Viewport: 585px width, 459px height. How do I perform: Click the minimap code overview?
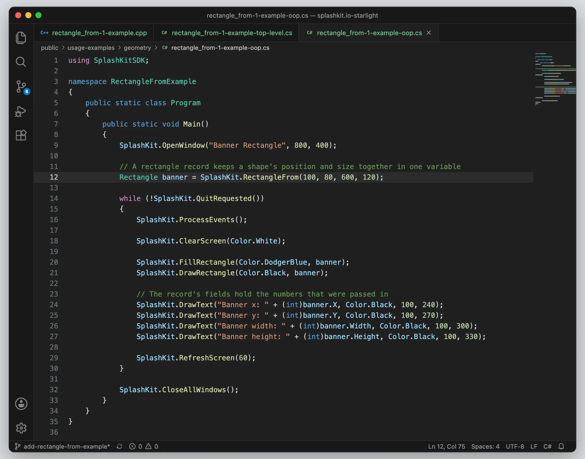(x=555, y=79)
